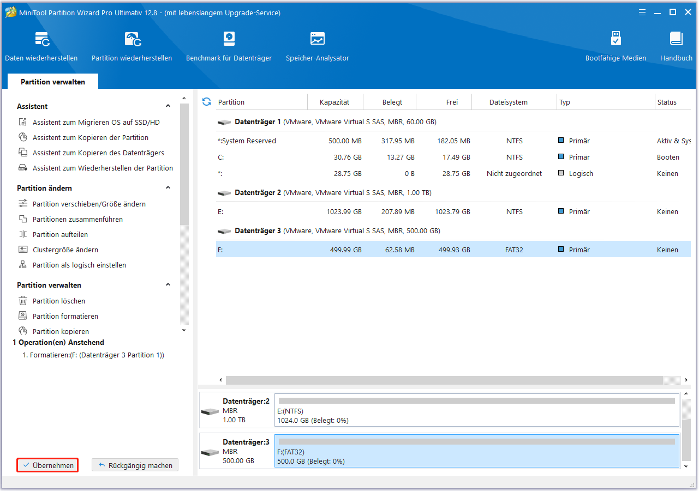Viewport: 699px width, 492px height.
Task: Click the Wiederherstellen der Partition wizard icon
Action: coord(23,168)
